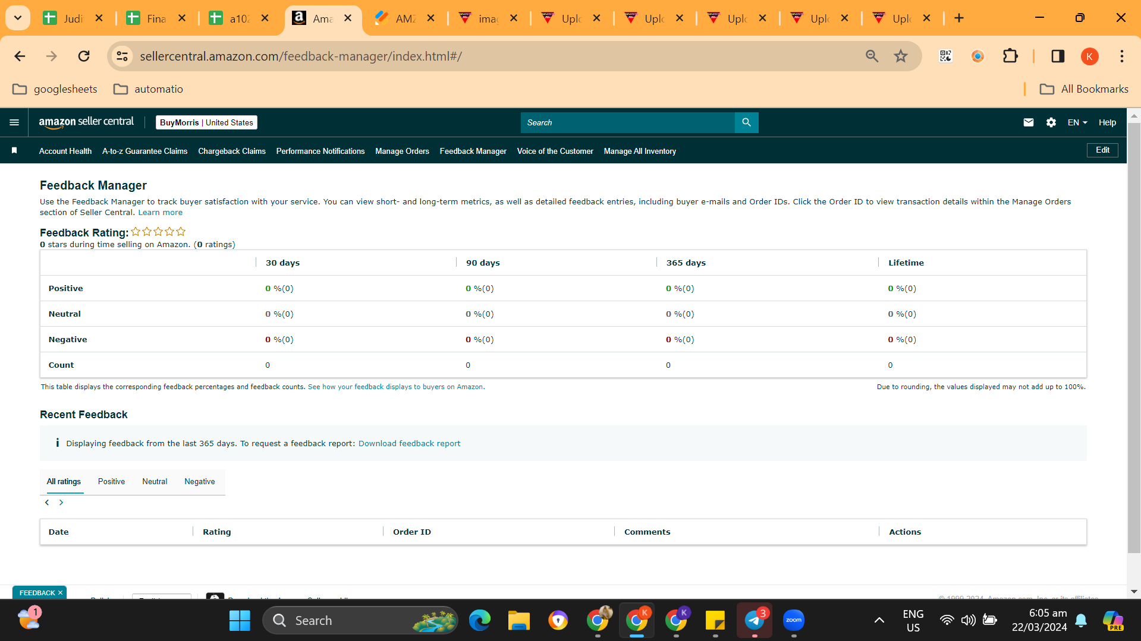Click the amazon seller central logo
This screenshot has height=641, width=1141.
[86, 122]
